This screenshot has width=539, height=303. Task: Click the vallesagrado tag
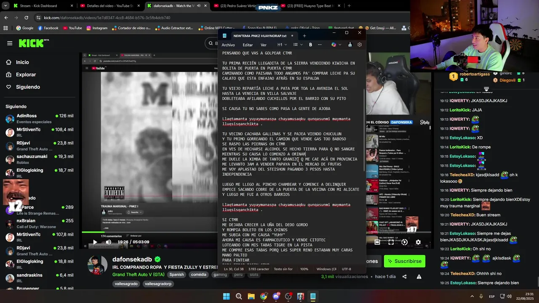click(x=127, y=284)
